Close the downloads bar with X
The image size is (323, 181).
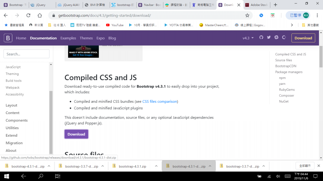[x=319, y=166]
